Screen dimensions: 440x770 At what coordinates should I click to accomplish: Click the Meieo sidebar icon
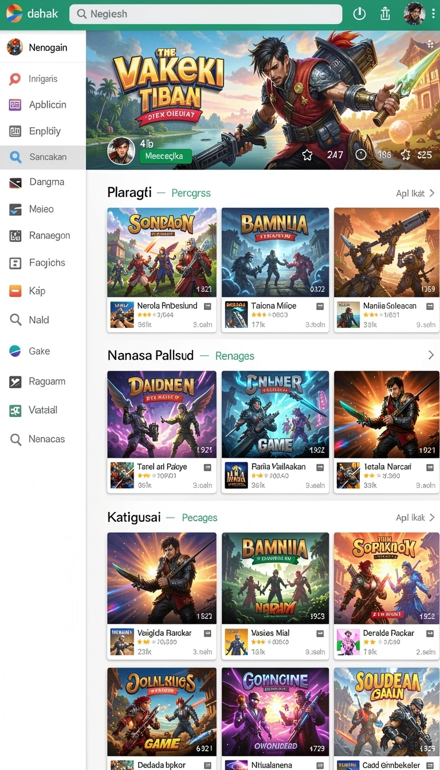(15, 209)
